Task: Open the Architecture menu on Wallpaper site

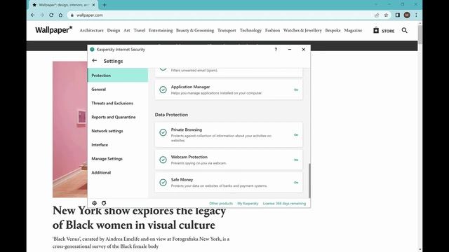Action: pyautogui.click(x=91, y=30)
